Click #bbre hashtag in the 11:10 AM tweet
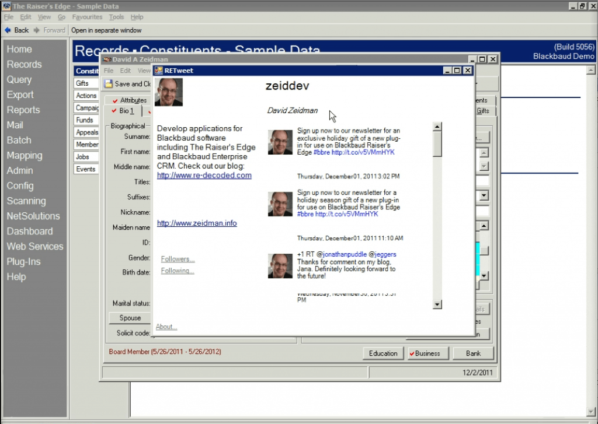Viewport: 598px width, 424px height. (305, 213)
